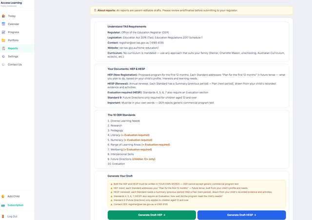Click '5. Numeracy' standard item
Screen dimensions: 312x220
[x=130, y=140]
